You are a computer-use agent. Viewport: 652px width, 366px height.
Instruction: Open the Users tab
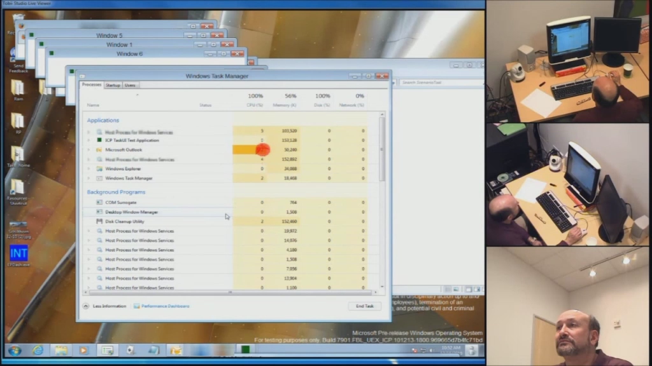click(129, 85)
